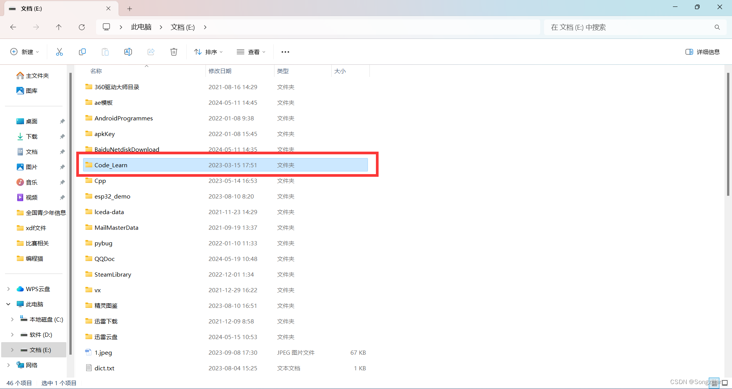
Task: Open a new tab with plus icon
Action: (130, 8)
